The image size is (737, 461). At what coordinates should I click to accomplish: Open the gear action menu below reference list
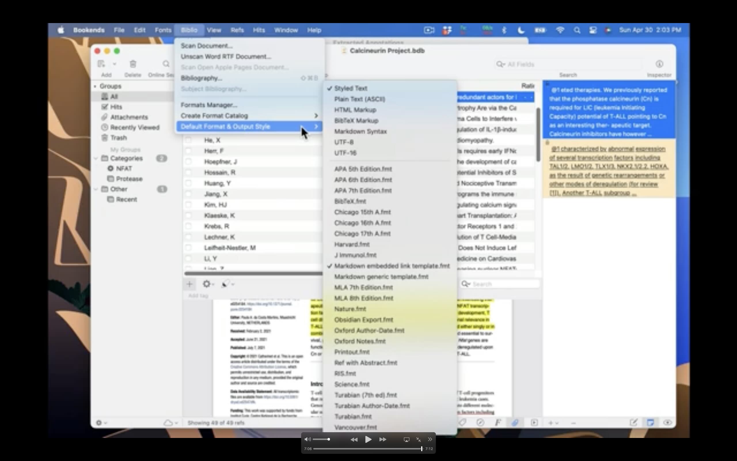tap(208, 284)
